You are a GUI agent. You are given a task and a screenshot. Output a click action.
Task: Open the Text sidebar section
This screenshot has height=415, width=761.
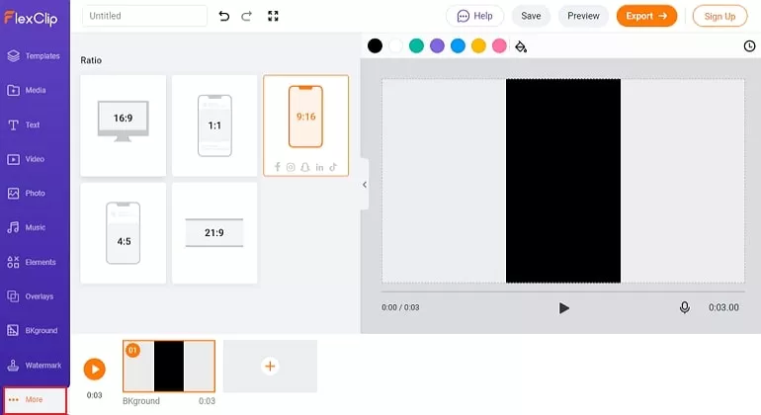coord(24,124)
